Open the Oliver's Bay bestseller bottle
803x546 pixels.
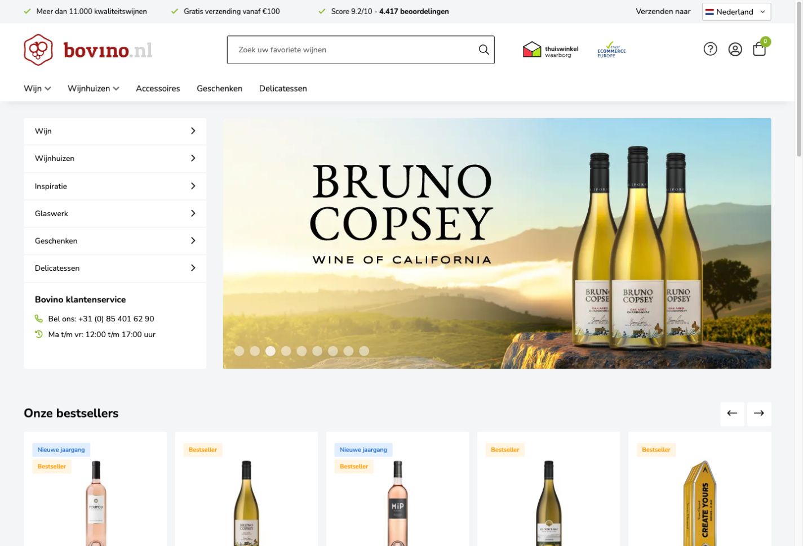[548, 503]
